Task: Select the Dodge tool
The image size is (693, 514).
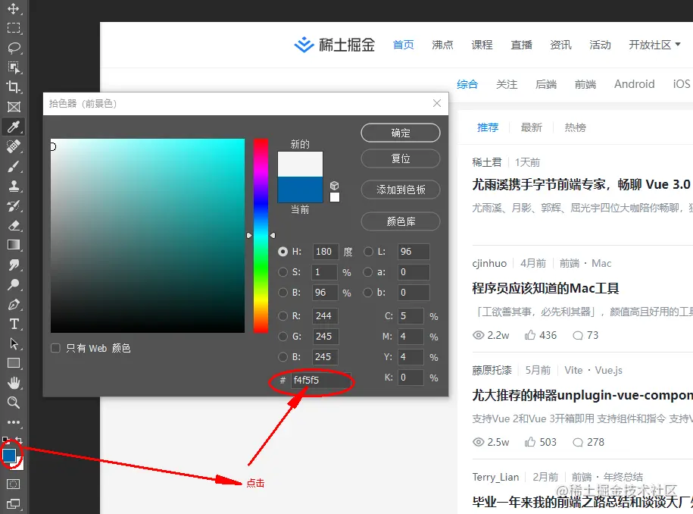Action: click(x=14, y=284)
